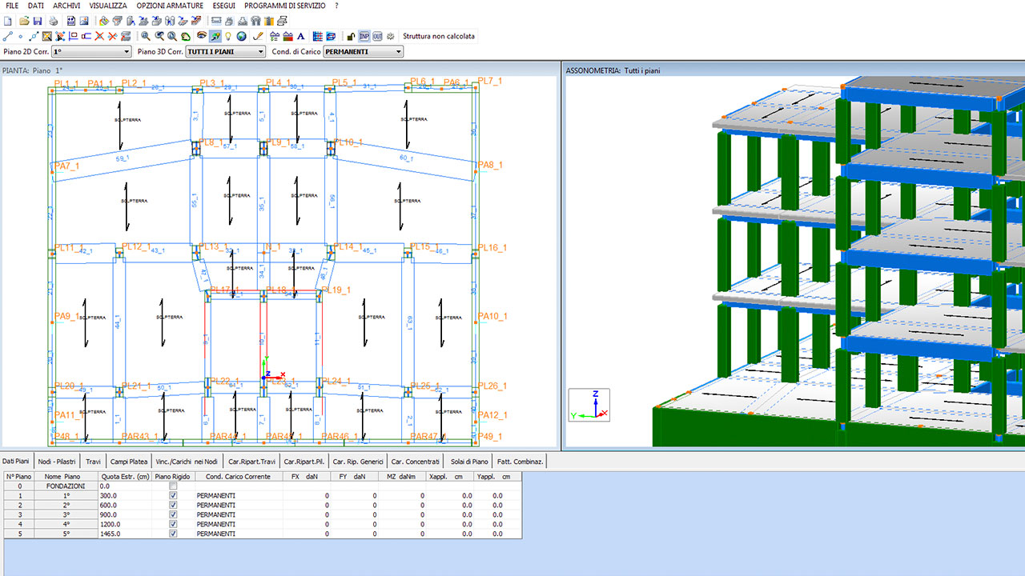Image resolution: width=1025 pixels, height=576 pixels.
Task: Click the globe icon in toolbar
Action: [241, 36]
